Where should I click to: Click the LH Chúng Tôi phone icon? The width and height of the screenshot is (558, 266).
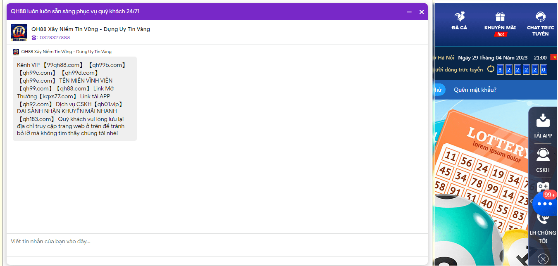coord(543,219)
